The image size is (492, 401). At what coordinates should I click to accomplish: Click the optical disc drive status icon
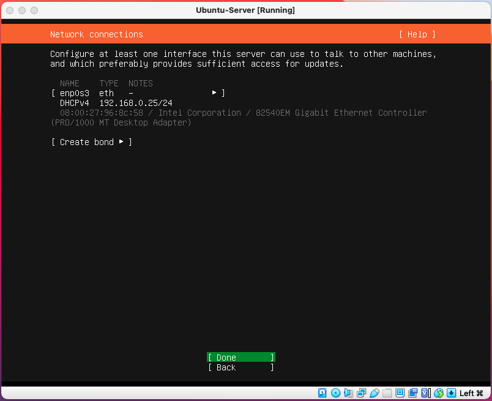(x=335, y=393)
